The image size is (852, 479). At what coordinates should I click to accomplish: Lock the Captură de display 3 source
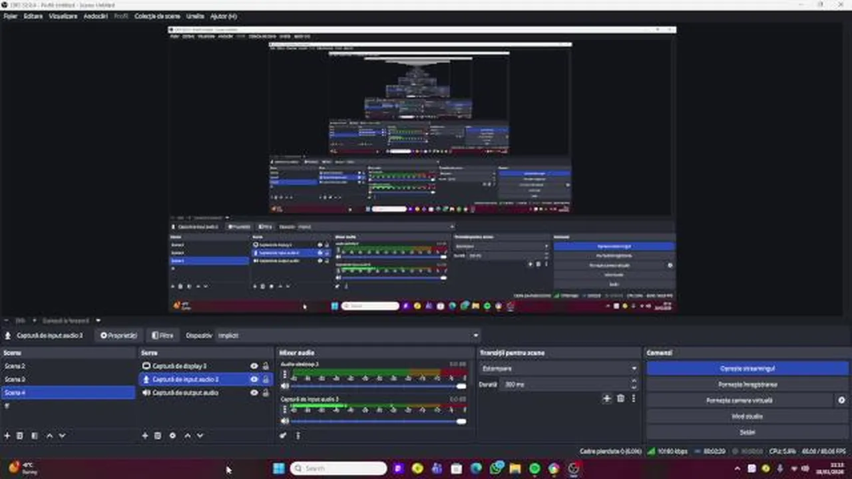click(266, 366)
